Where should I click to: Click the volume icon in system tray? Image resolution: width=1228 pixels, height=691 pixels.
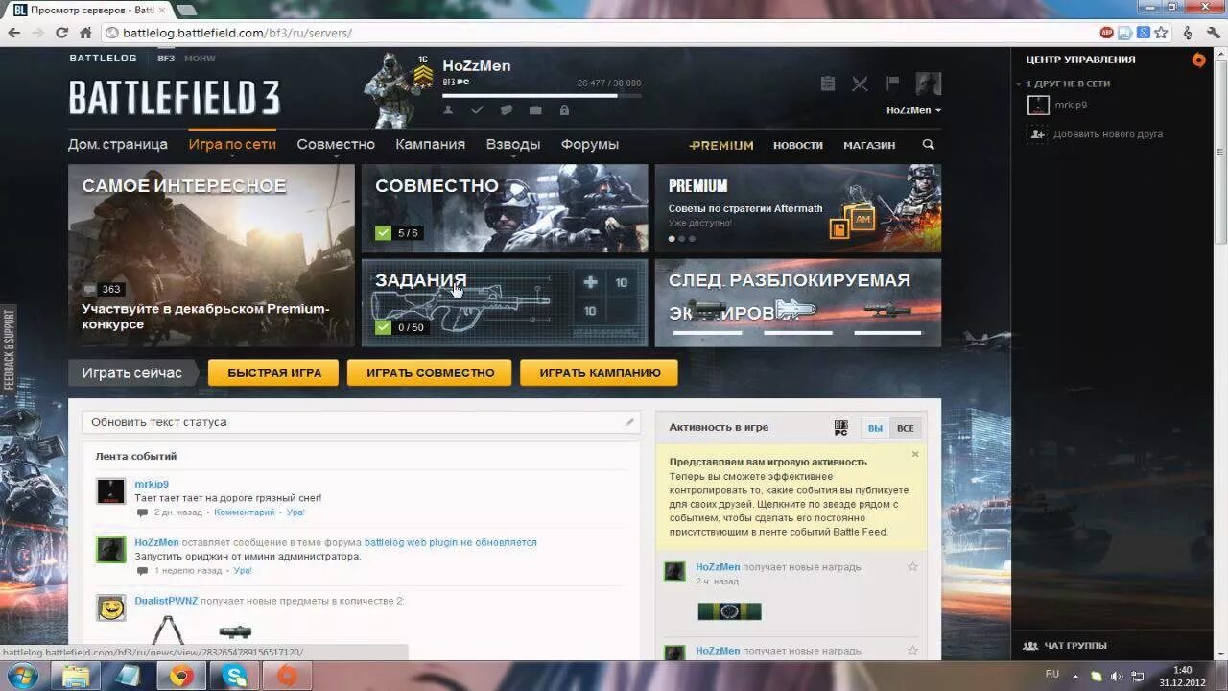(1117, 676)
